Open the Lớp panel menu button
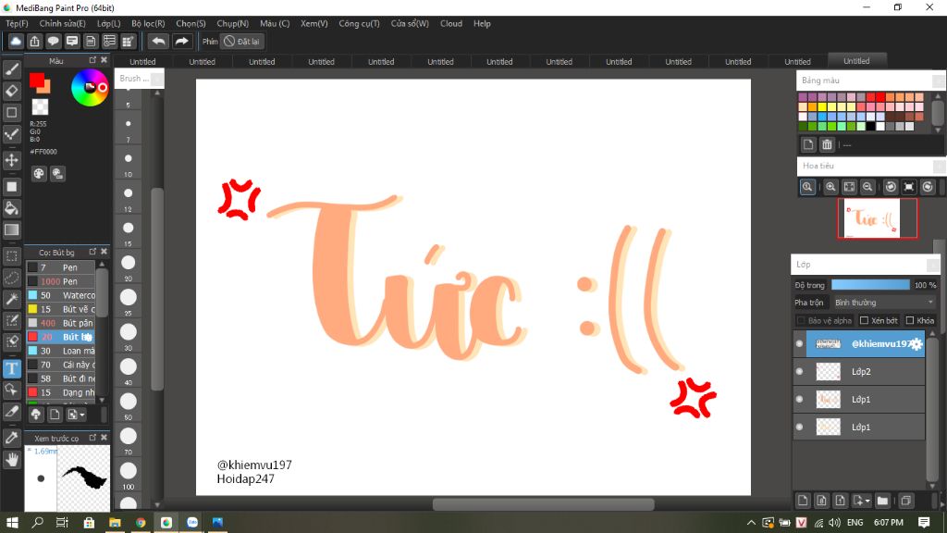 point(933,264)
